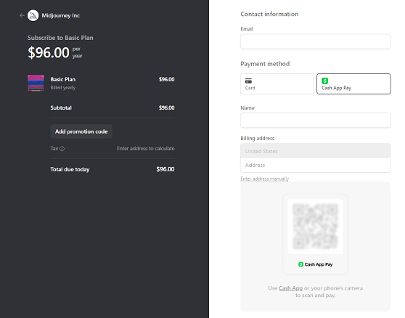The image size is (405, 318).
Task: Click the Cash App Pay label under QR
Action: pos(316,264)
